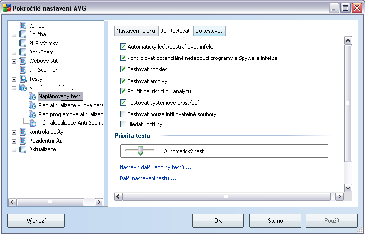Click the Testy magnifier icon

[x=23, y=79]
